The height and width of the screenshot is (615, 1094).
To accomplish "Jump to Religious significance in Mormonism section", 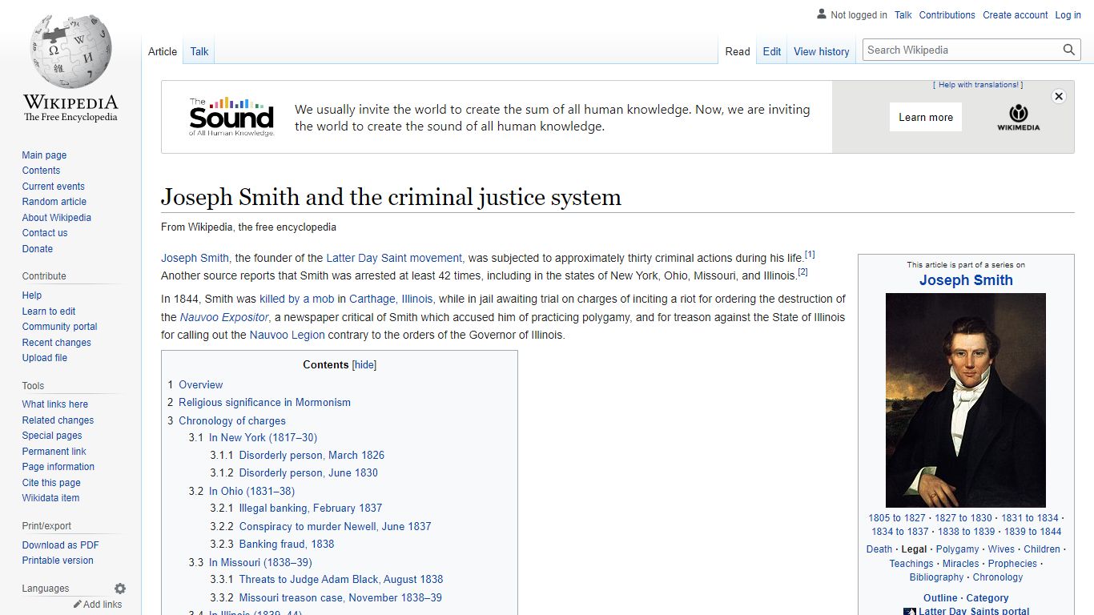I will point(264,403).
